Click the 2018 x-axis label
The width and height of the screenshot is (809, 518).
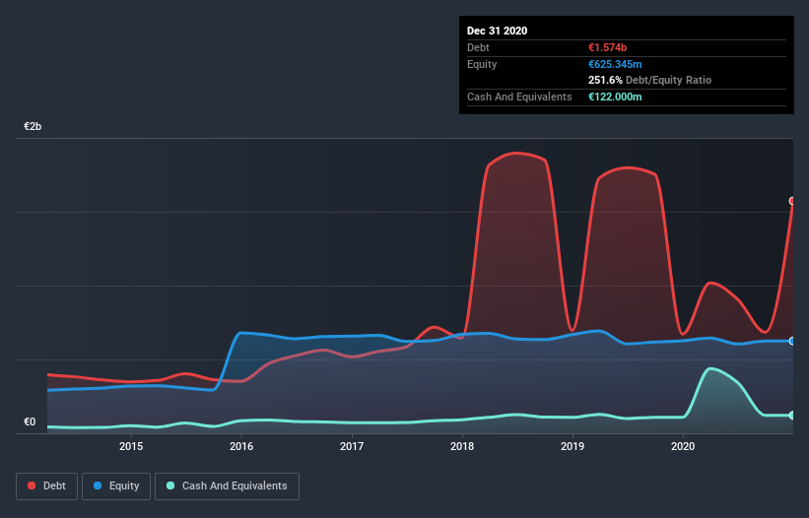[x=462, y=446]
